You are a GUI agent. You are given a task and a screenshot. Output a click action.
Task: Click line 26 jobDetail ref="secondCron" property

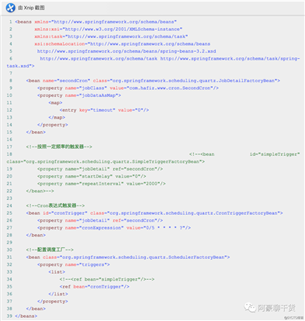point(100,220)
